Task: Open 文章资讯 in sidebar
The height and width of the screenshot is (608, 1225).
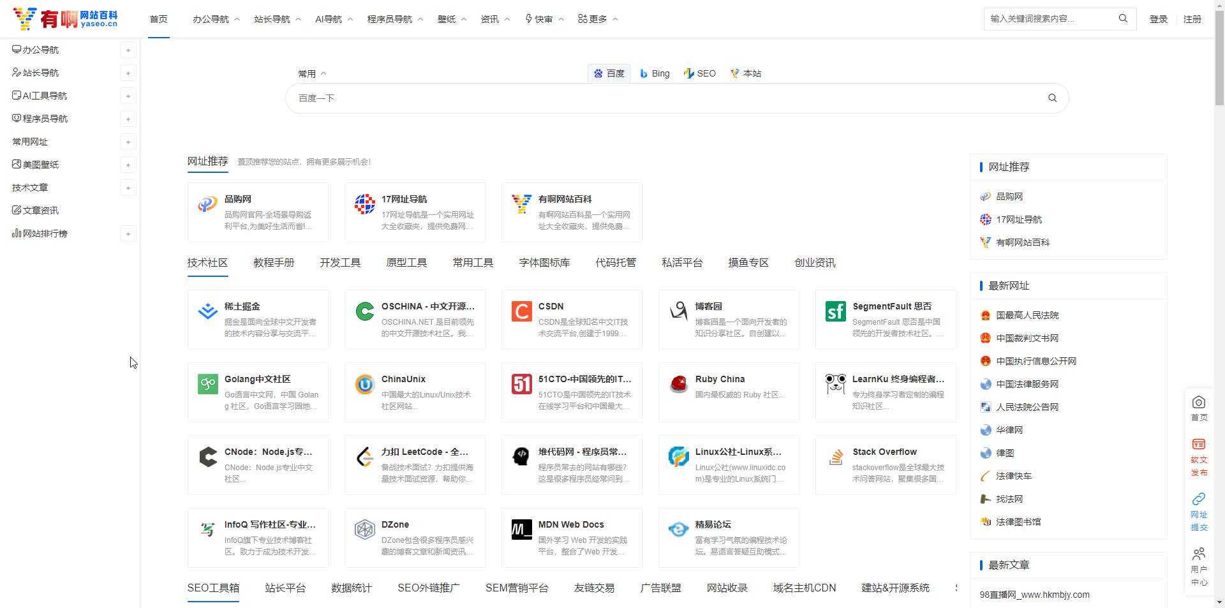Action: tap(36, 211)
